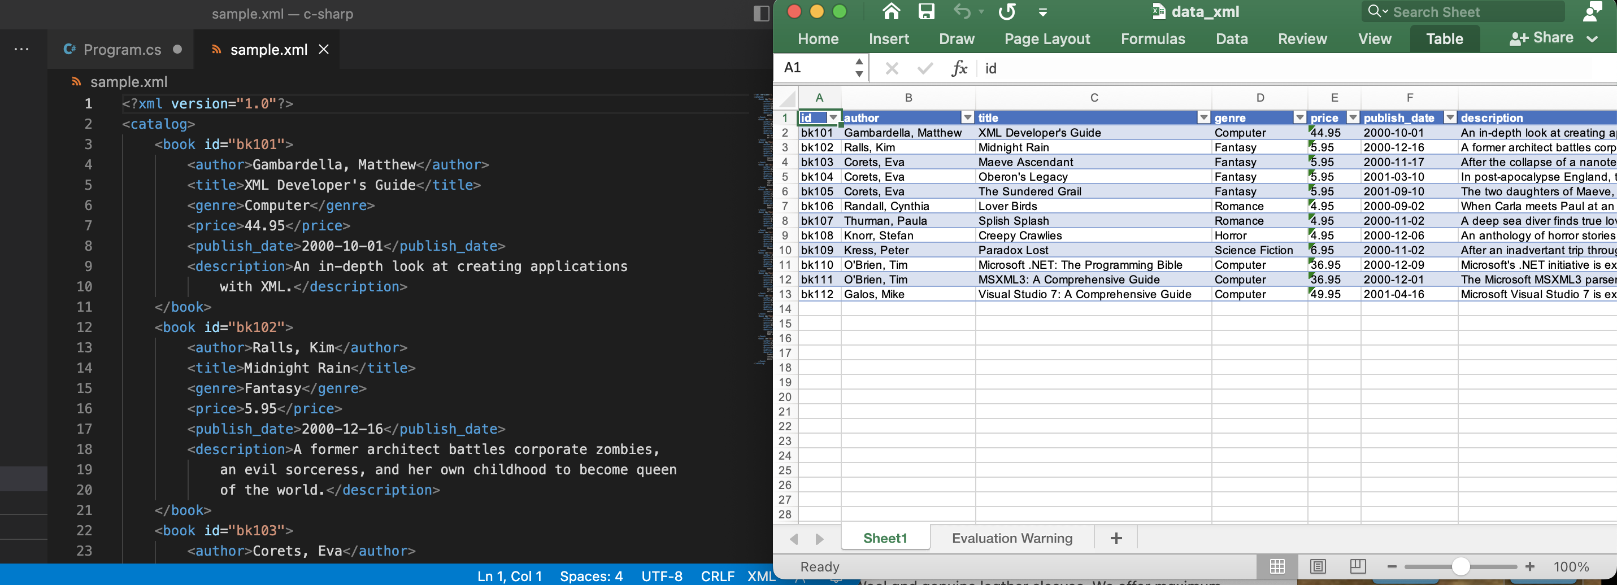Image resolution: width=1617 pixels, height=585 pixels.
Task: Adjust the zoom slider in status bar
Action: (x=1460, y=566)
